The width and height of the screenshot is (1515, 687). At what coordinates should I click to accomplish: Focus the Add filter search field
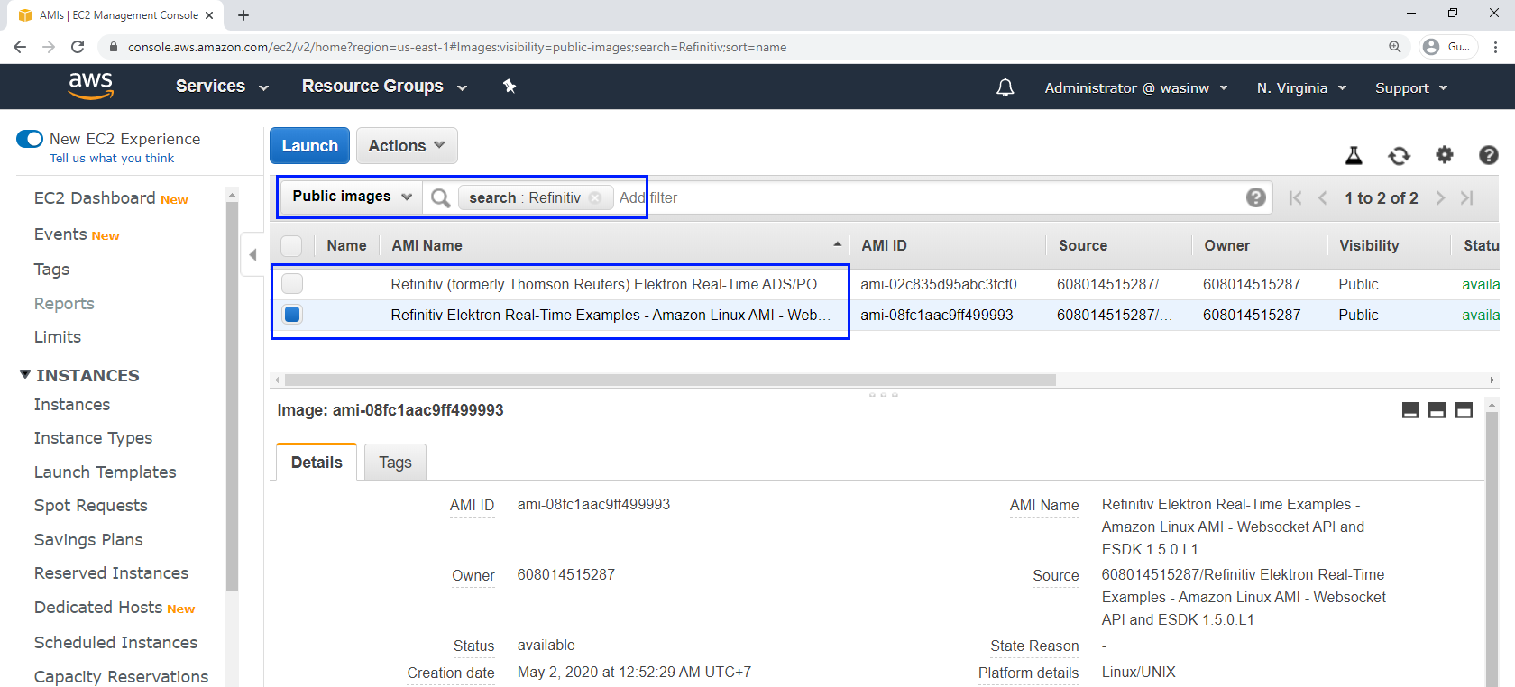pos(929,197)
